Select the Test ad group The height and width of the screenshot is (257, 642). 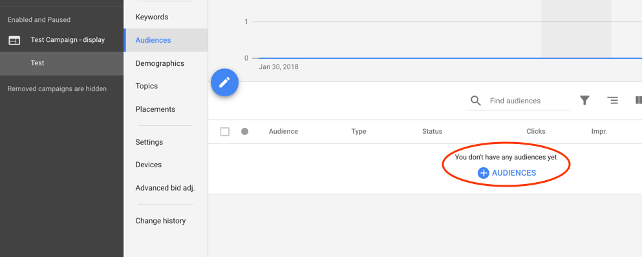click(62, 63)
